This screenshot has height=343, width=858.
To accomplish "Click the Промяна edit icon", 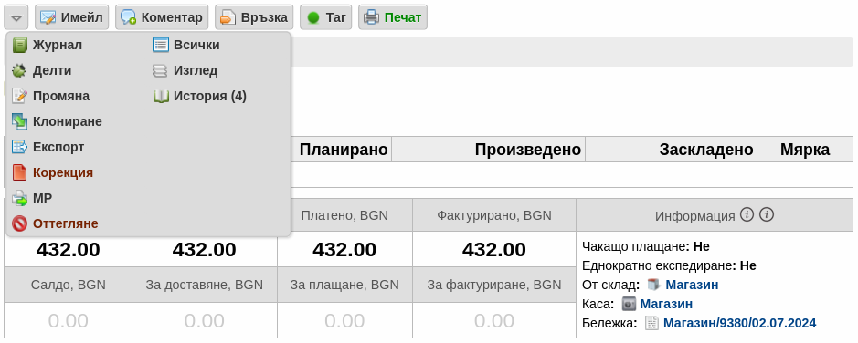I will pos(19,96).
